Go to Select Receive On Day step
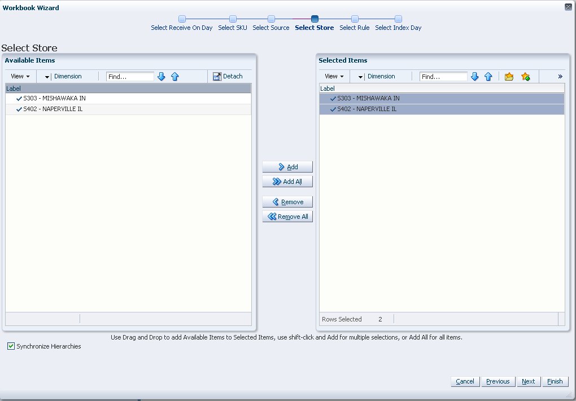 (182, 24)
